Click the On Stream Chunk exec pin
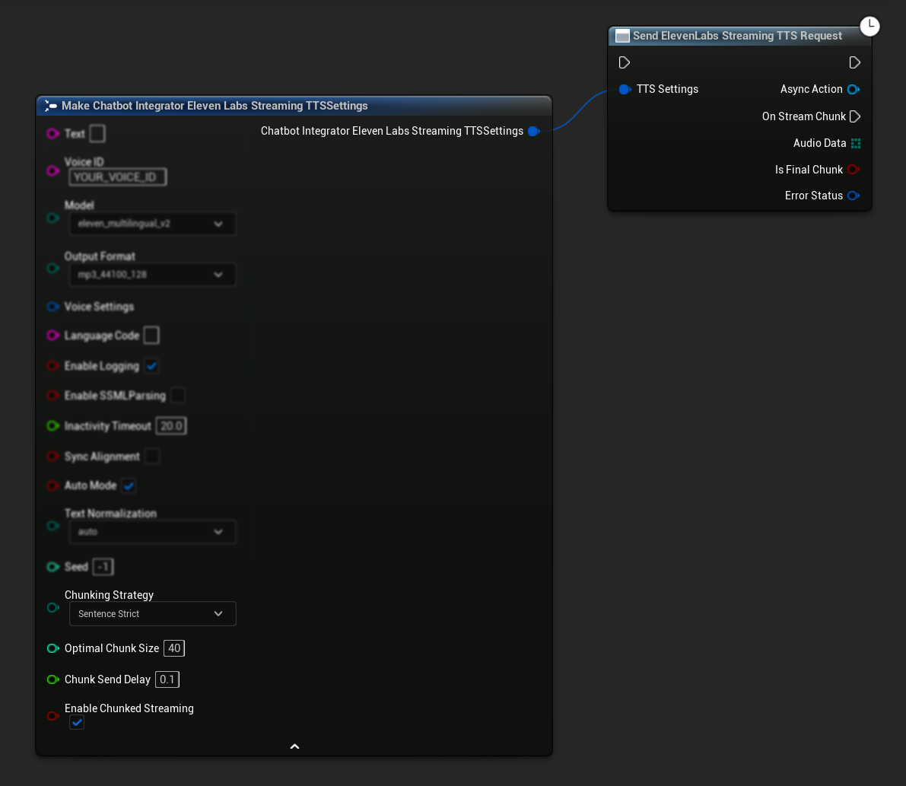Screen dimensions: 906x786 855,116
